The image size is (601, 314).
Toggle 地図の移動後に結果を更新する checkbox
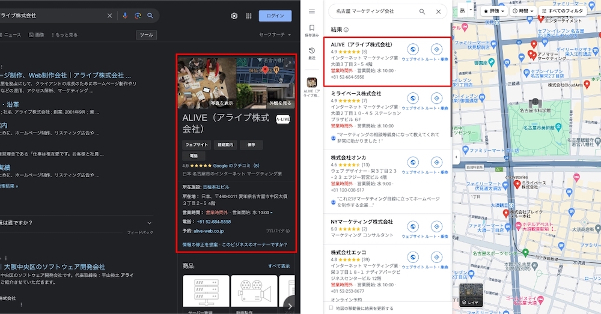pos(331,308)
